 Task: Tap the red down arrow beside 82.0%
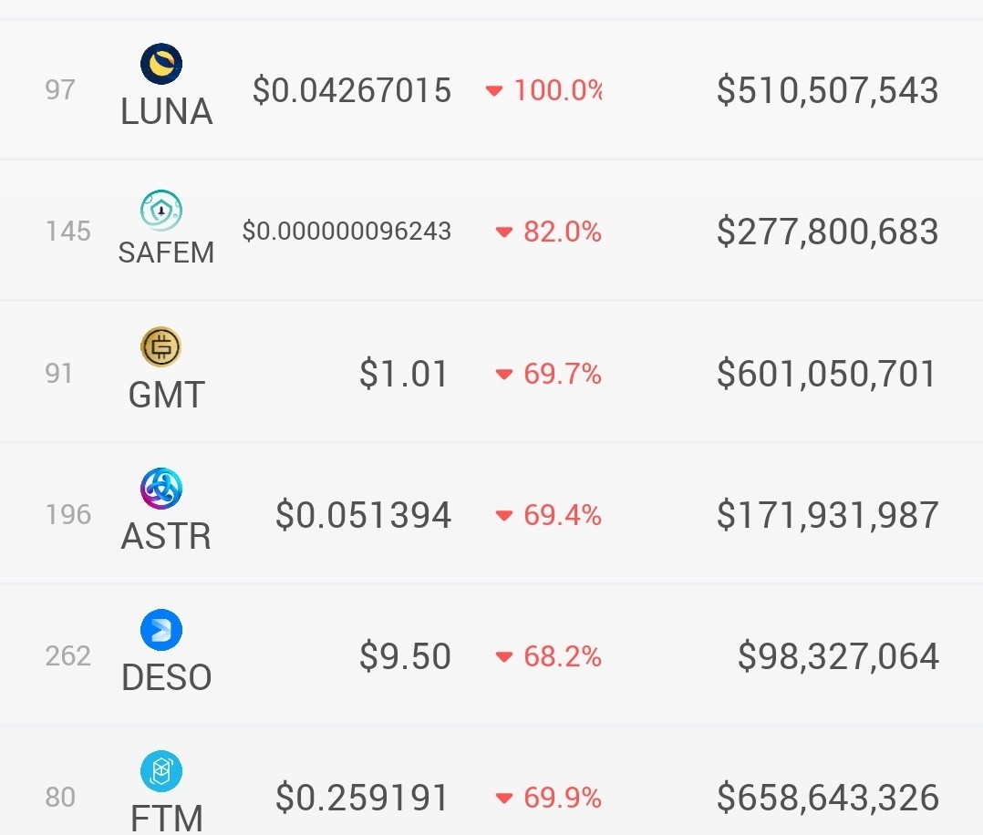pos(504,232)
